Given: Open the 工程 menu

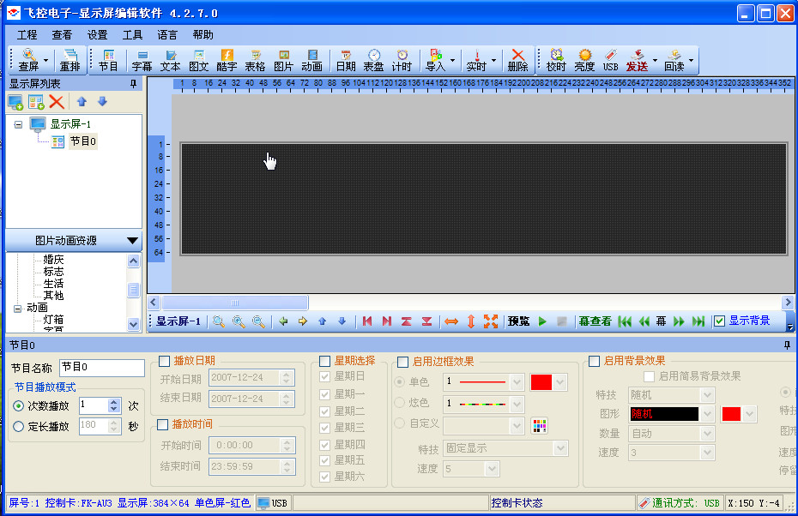Looking at the screenshot, I should click(27, 34).
